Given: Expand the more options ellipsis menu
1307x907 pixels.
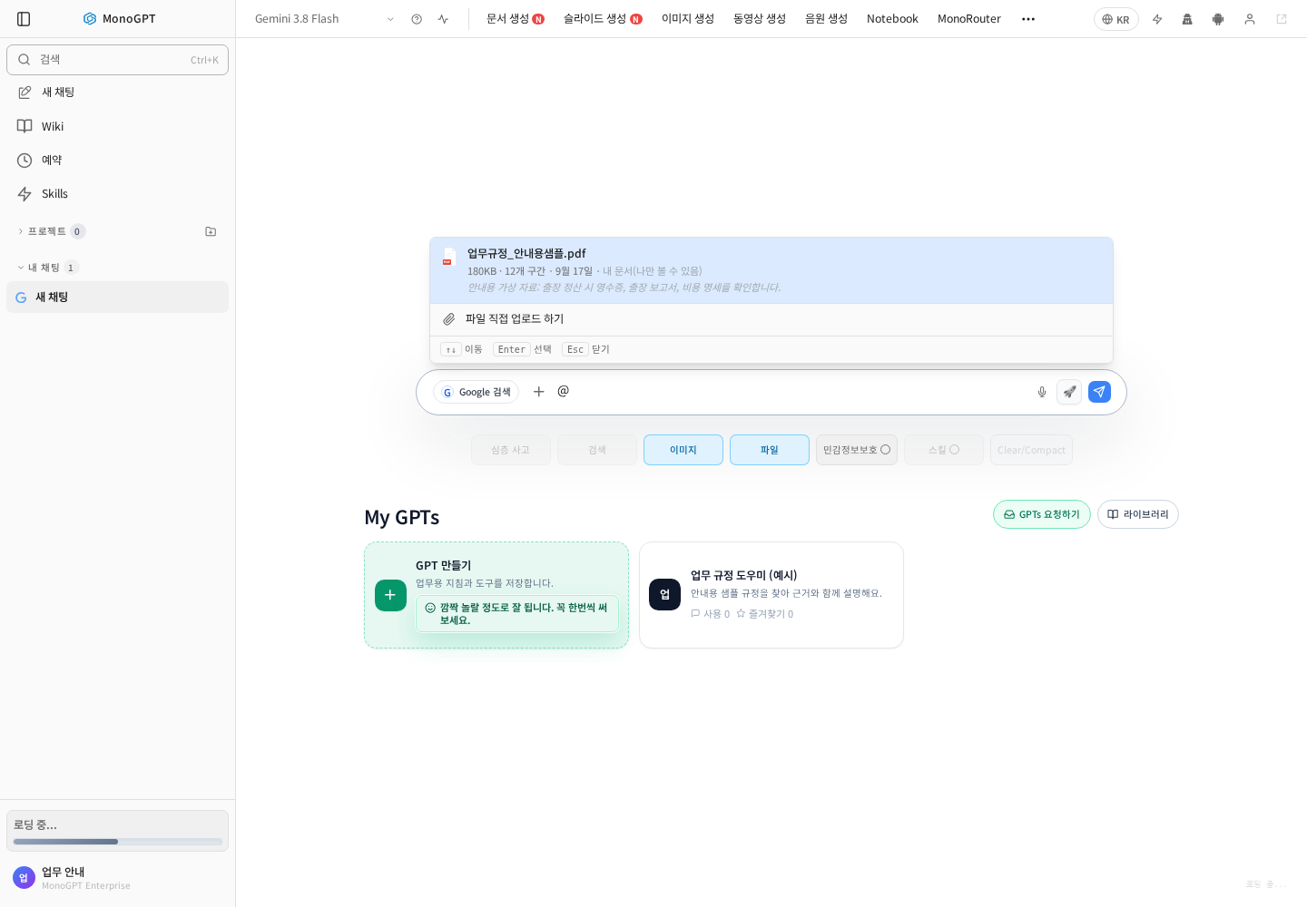Looking at the screenshot, I should (1028, 19).
